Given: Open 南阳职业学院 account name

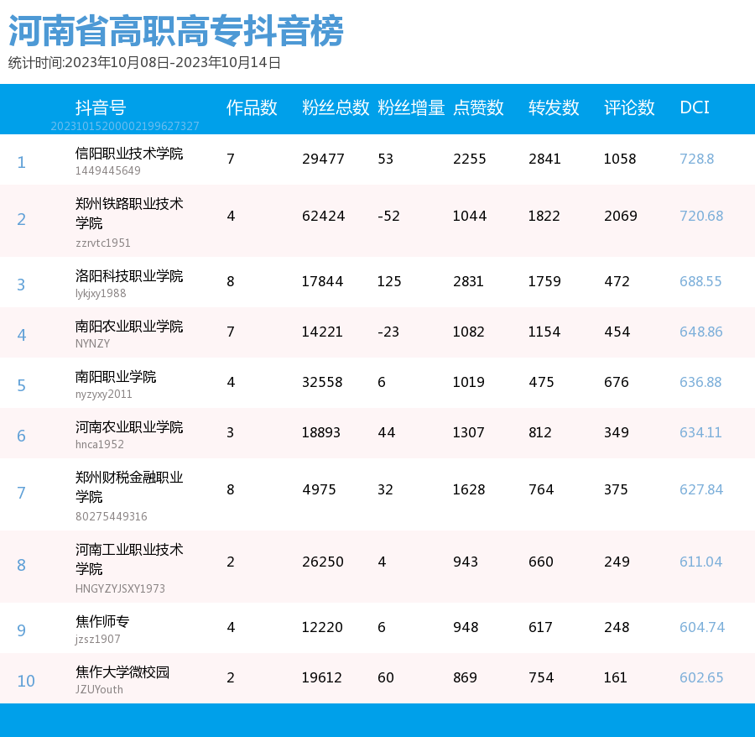Looking at the screenshot, I should [116, 377].
